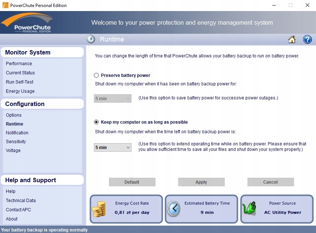Click the Energy Cost Rate panel
Screen dimensions: 316x233
126,209
